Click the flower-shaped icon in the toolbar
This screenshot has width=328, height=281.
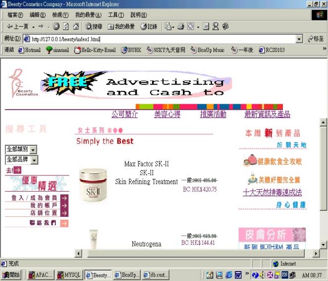225,27
